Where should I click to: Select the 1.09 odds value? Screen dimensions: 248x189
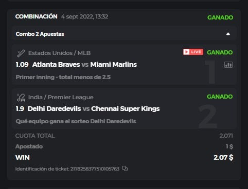pyautogui.click(x=22, y=65)
